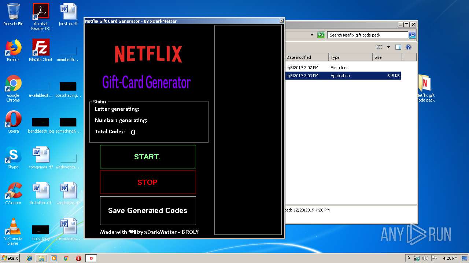Click the network tray icon
469x263 pixels.
[x=417, y=258]
